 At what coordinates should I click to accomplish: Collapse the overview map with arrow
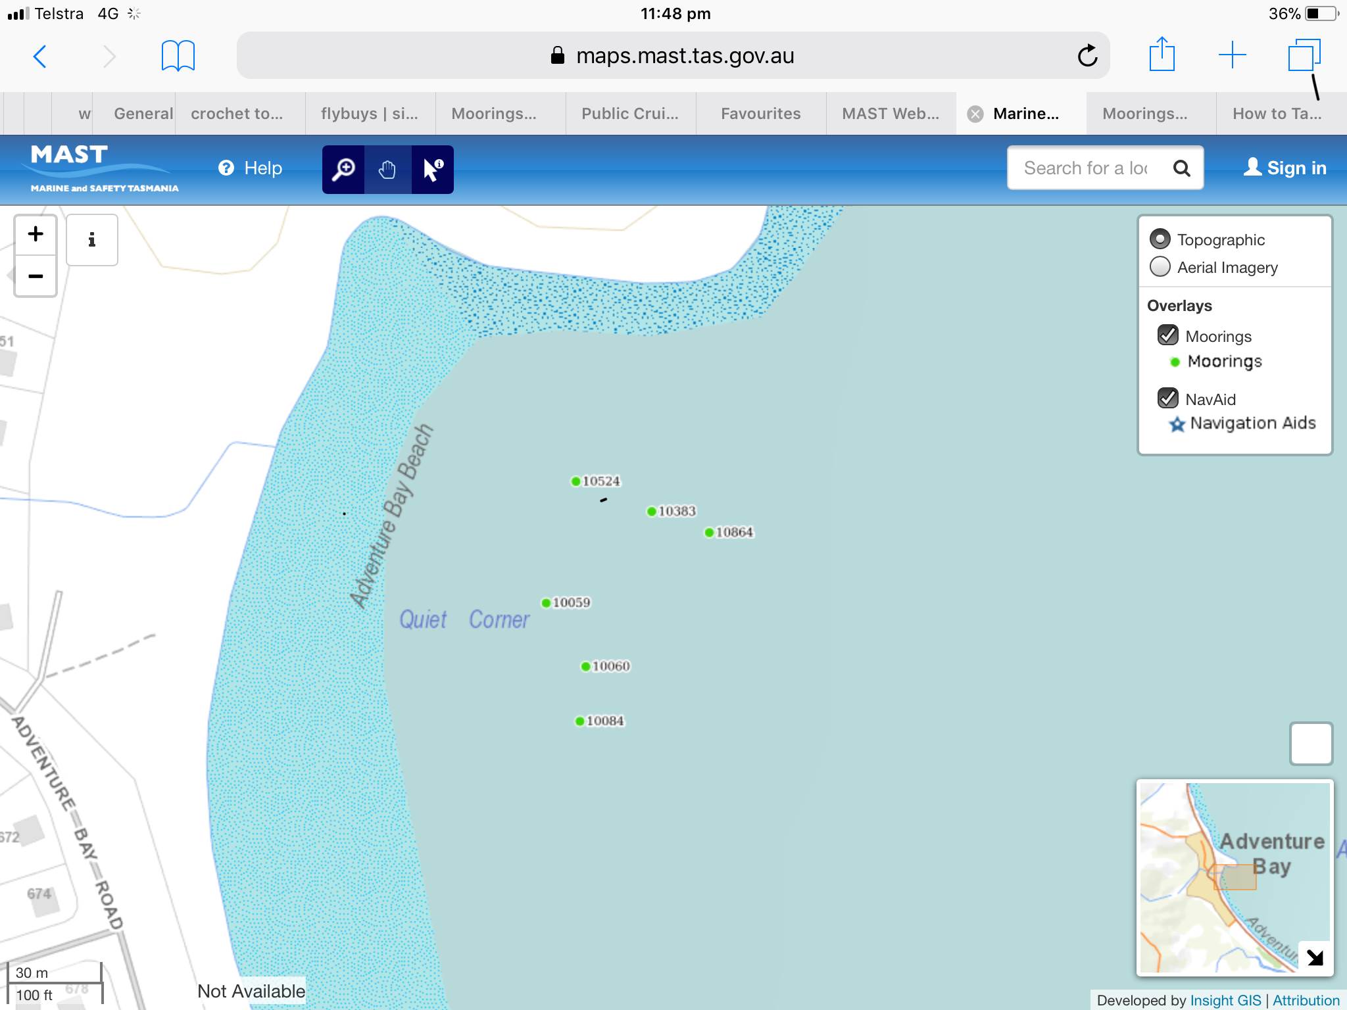1315,957
